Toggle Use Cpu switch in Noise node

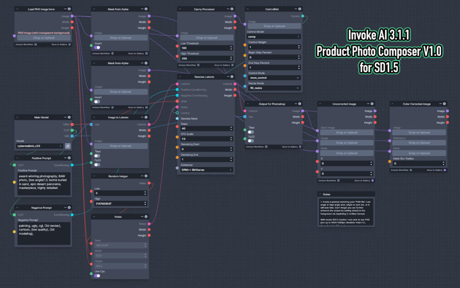(97, 276)
